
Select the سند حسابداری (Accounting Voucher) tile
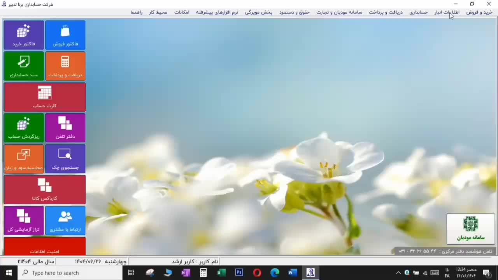coord(24,66)
